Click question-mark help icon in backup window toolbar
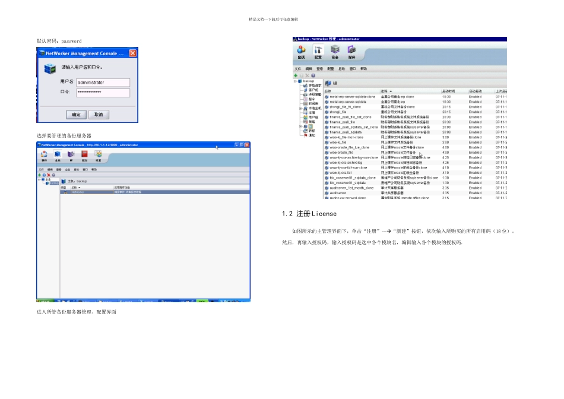 click(313, 75)
